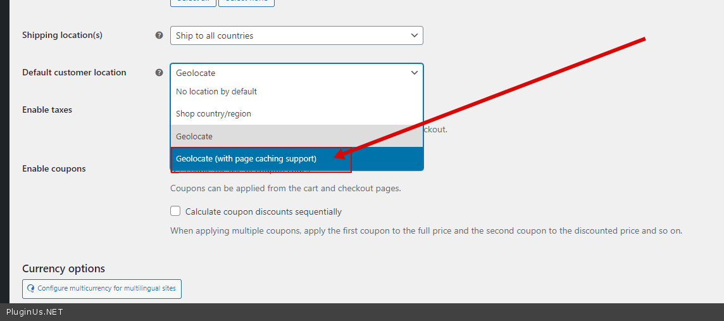This screenshot has height=321, width=724.
Task: Select 'Shop country/region' from the list
Action: [x=213, y=114]
